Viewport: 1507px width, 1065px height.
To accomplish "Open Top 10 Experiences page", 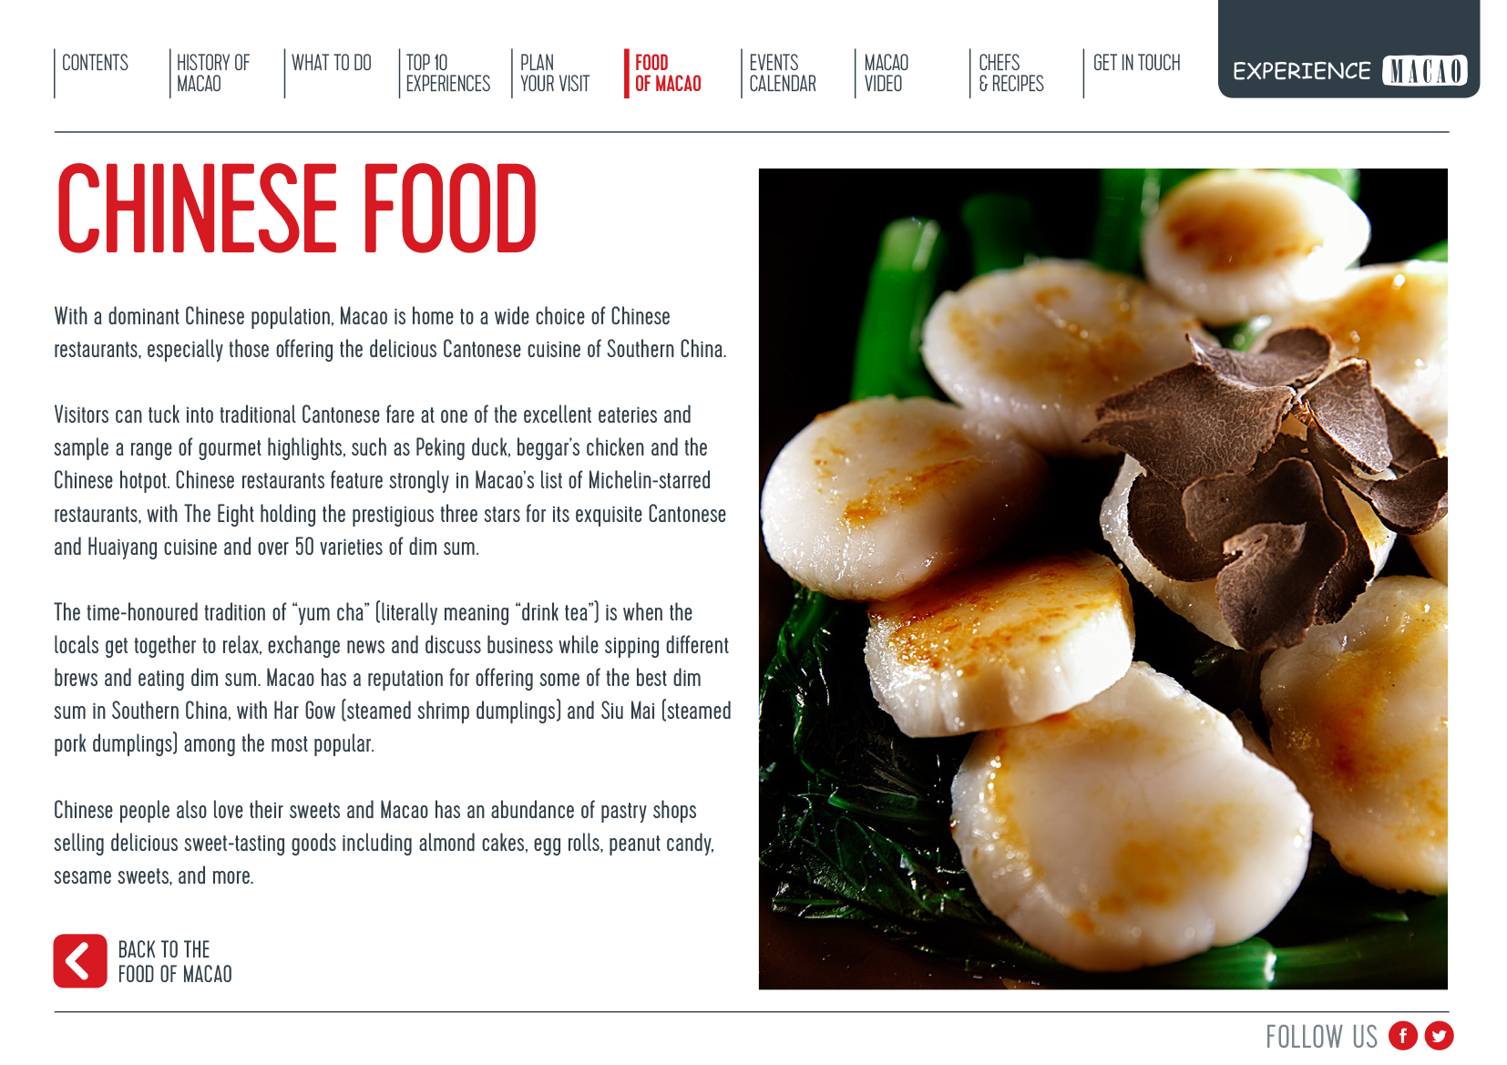I will pyautogui.click(x=448, y=73).
